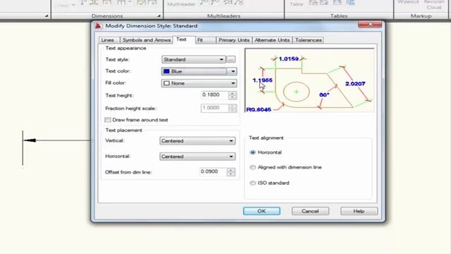Expand the Tables ribbon panel
Screen dimensions: 451x254
point(339,16)
